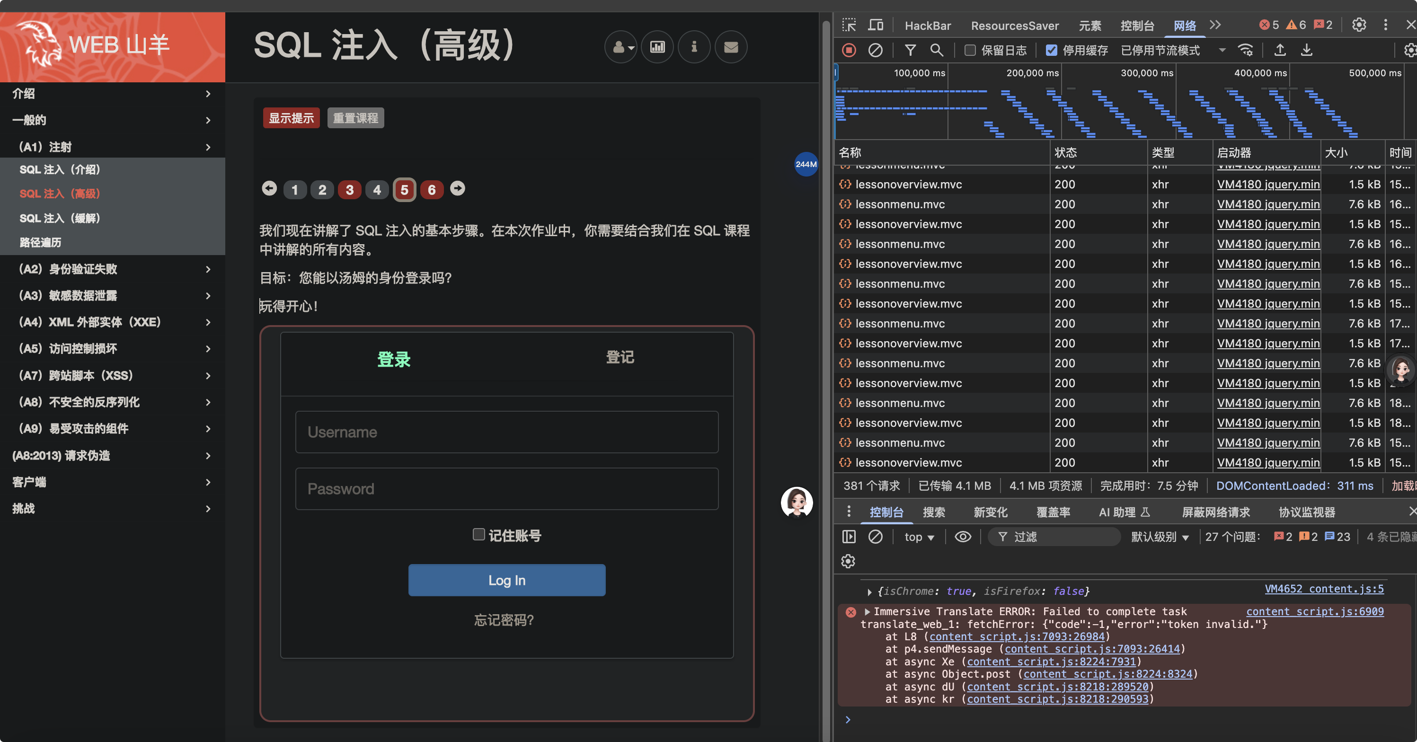Expand the (A2) 身份验证失败 menu
The height and width of the screenshot is (742, 1417).
[113, 270]
